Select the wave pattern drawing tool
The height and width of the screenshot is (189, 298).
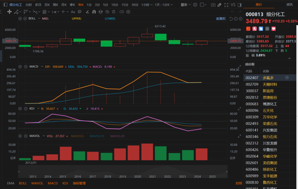pos(35,12)
